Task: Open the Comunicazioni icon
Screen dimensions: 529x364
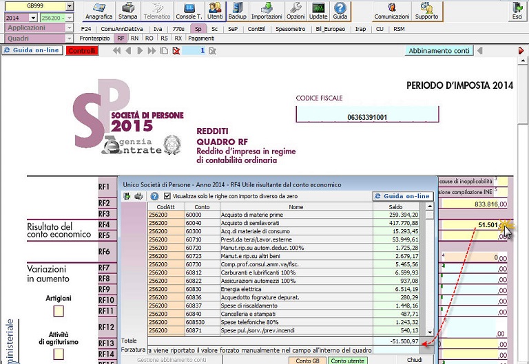Action: (392, 11)
